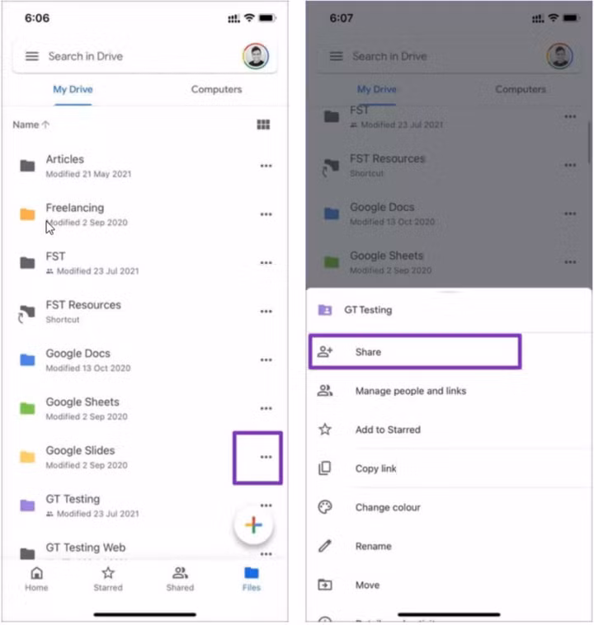Viewport: 594px width, 625px height.
Task: Tap dimmed FST Resources row in right screen
Action: coord(449,166)
